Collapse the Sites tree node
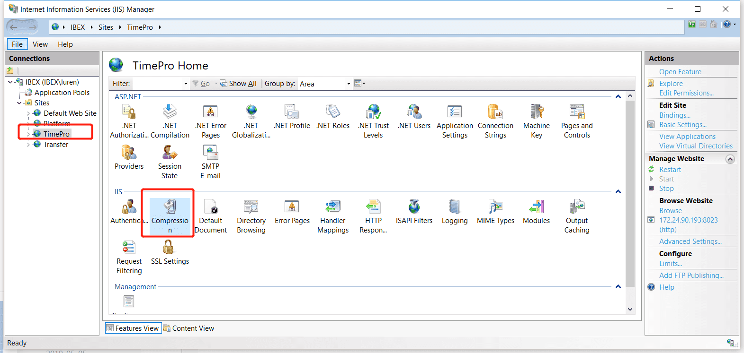The width and height of the screenshot is (744, 353). [19, 103]
